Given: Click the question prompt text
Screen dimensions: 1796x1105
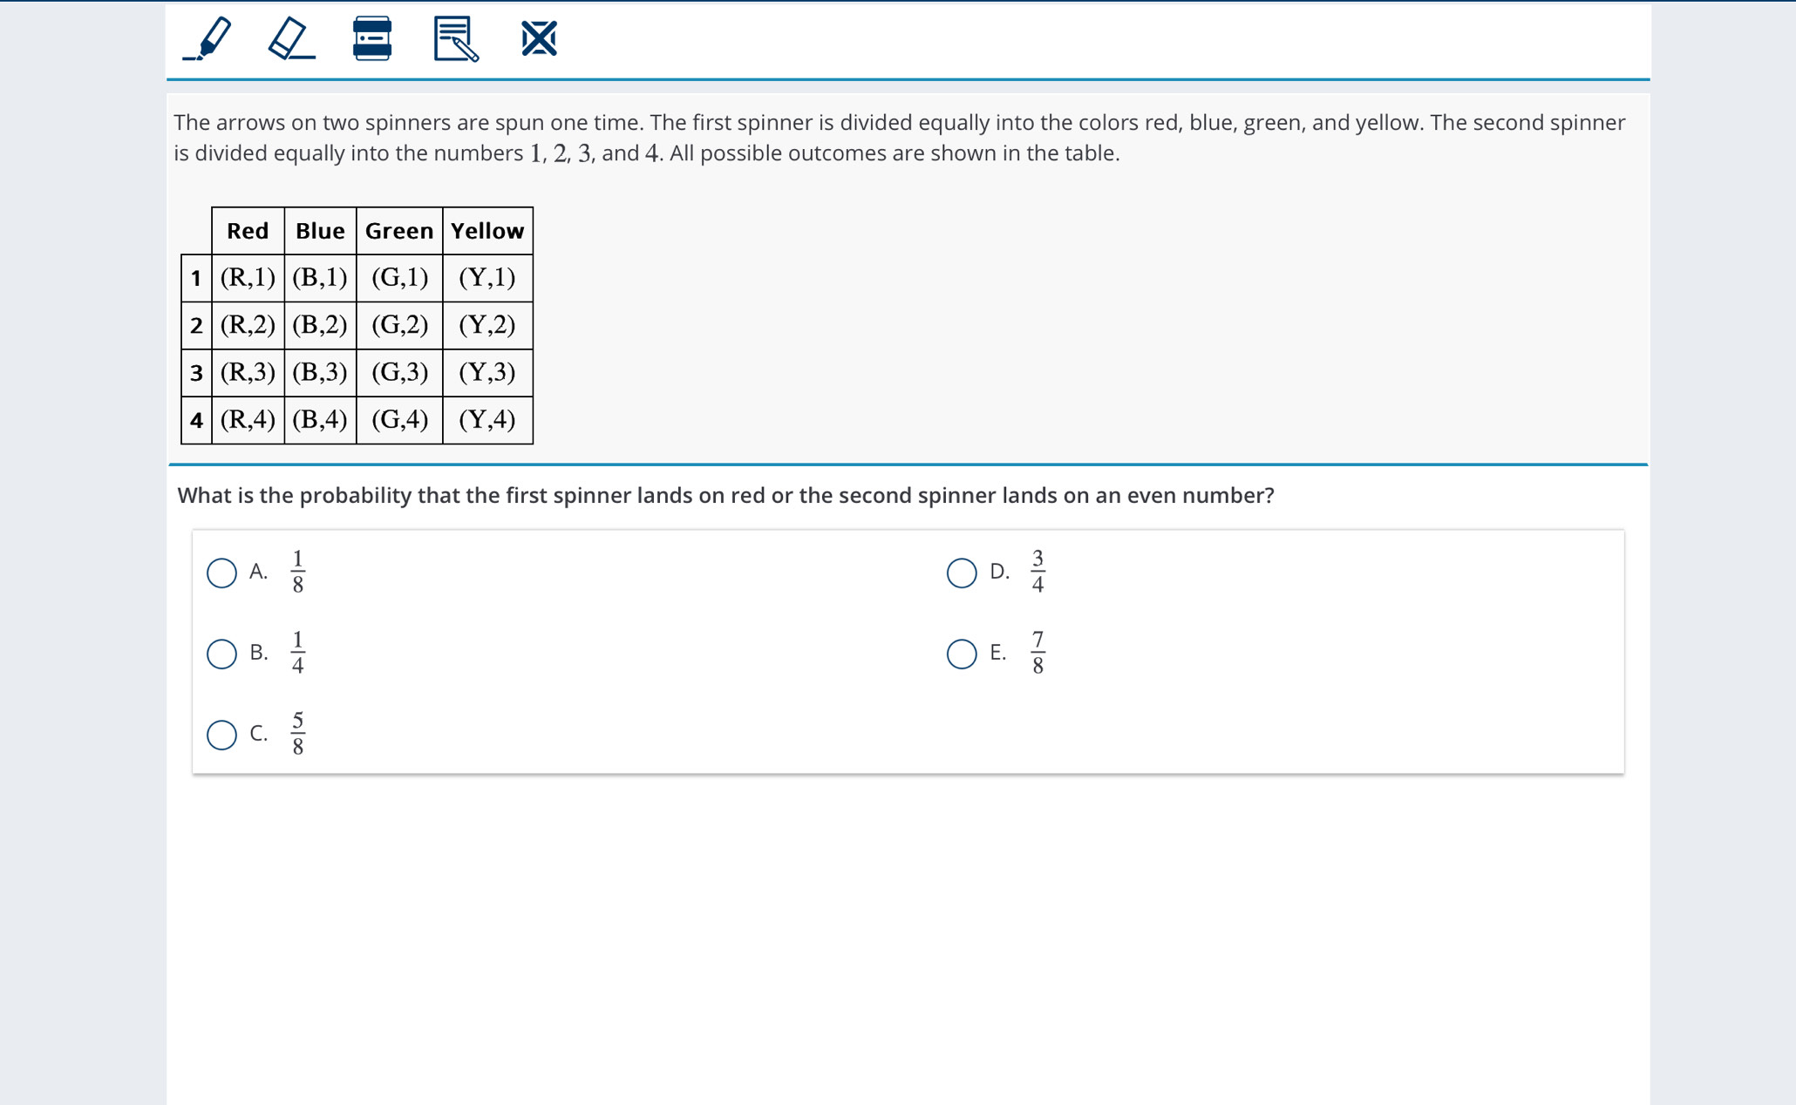Looking at the screenshot, I should pyautogui.click(x=725, y=495).
